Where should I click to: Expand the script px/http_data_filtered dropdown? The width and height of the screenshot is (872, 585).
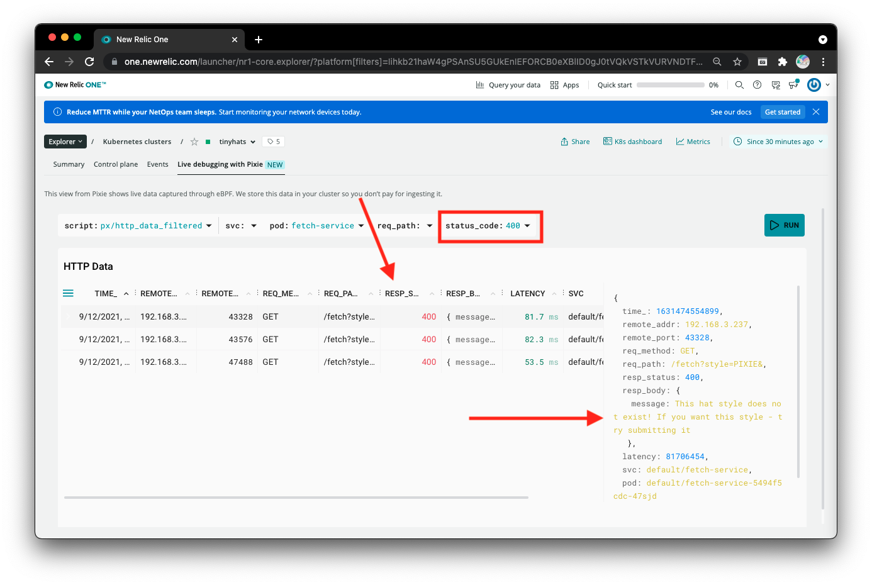pyautogui.click(x=208, y=226)
